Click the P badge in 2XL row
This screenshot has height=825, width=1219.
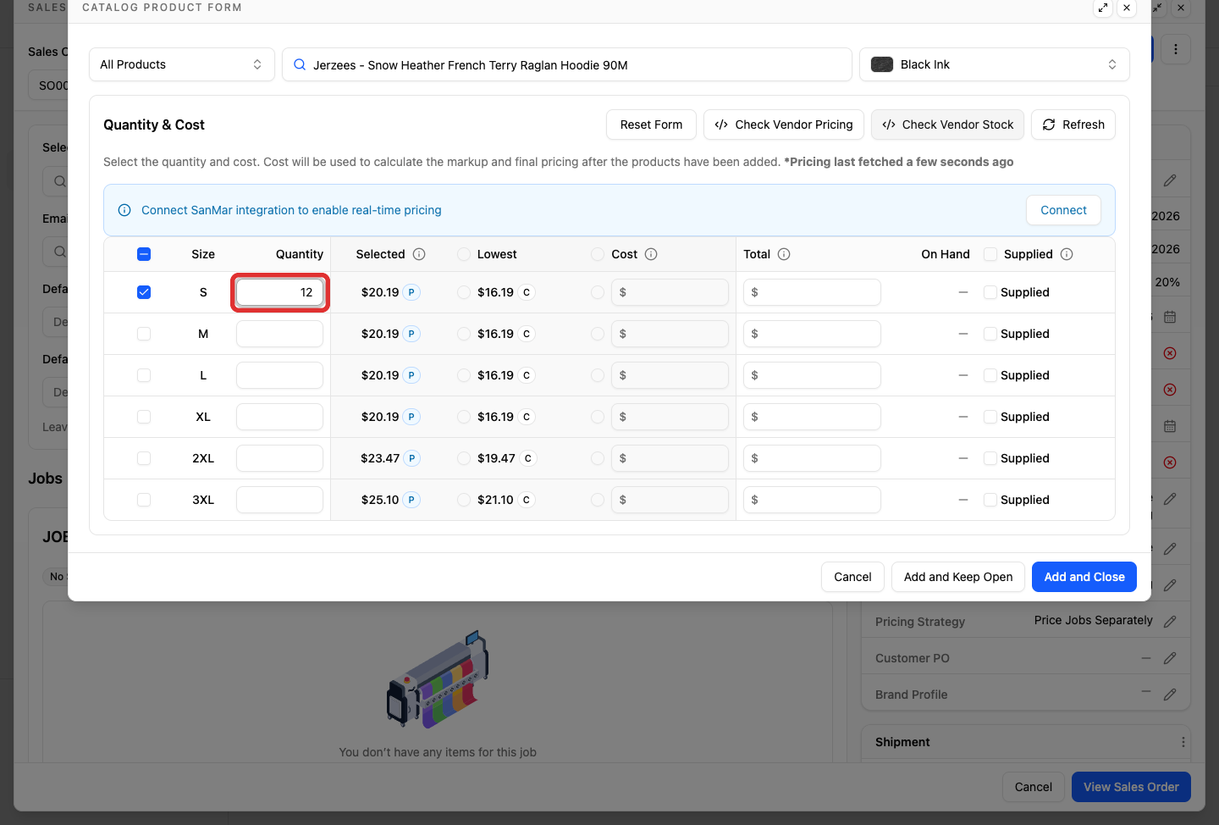pyautogui.click(x=412, y=458)
